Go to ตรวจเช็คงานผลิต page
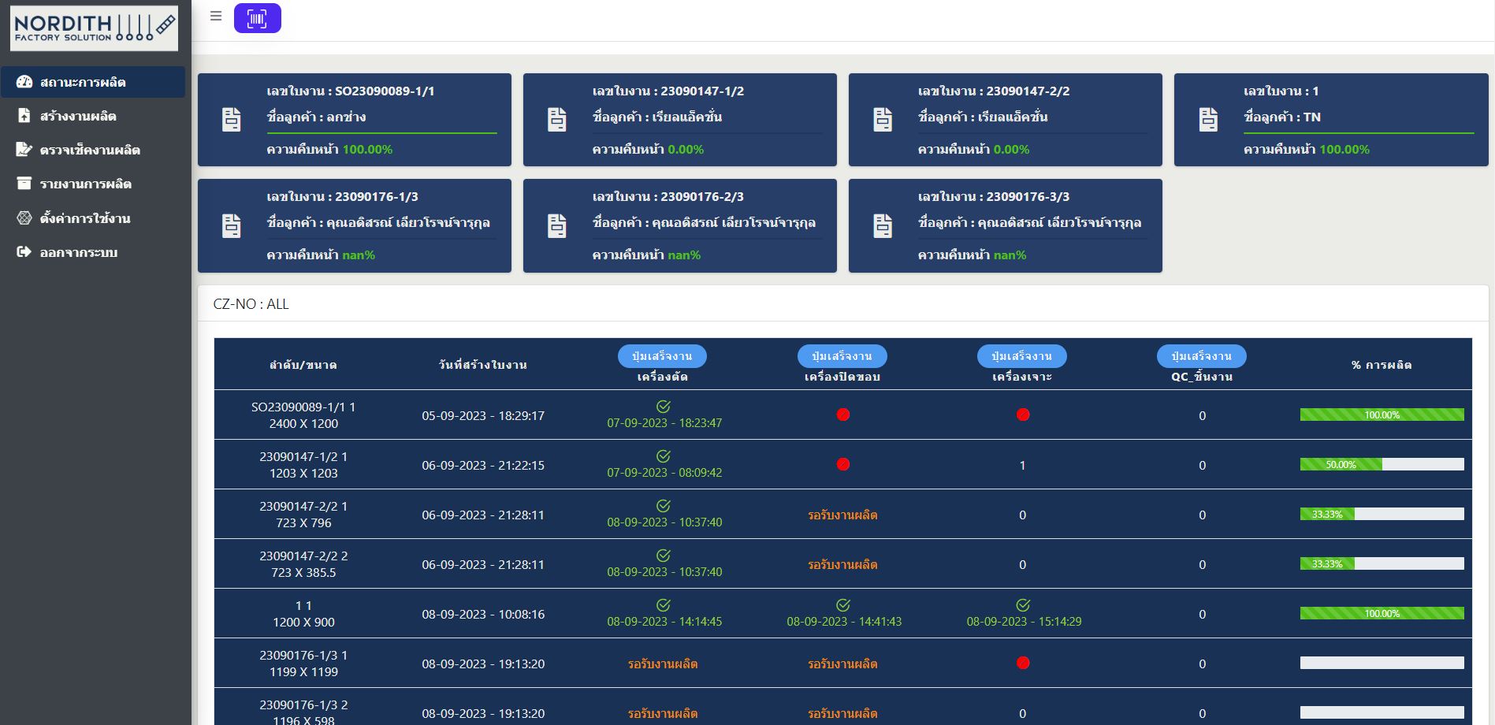 coord(90,150)
